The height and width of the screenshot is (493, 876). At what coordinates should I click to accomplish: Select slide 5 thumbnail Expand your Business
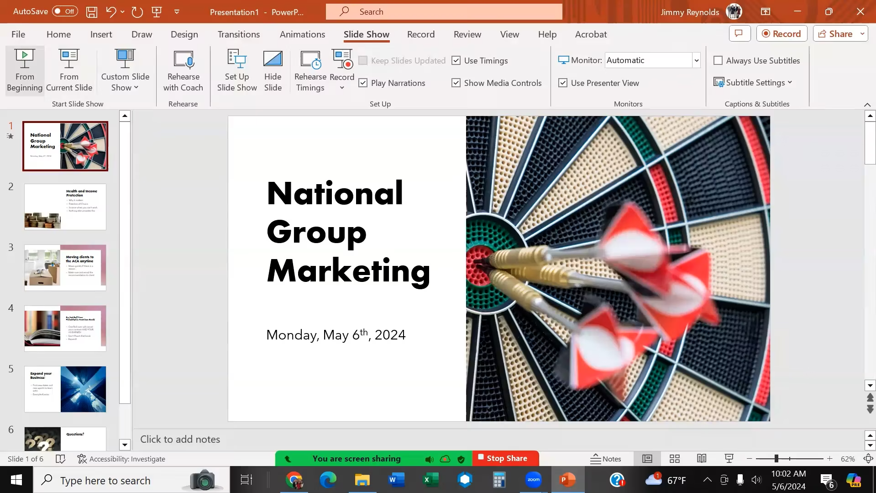pos(65,389)
